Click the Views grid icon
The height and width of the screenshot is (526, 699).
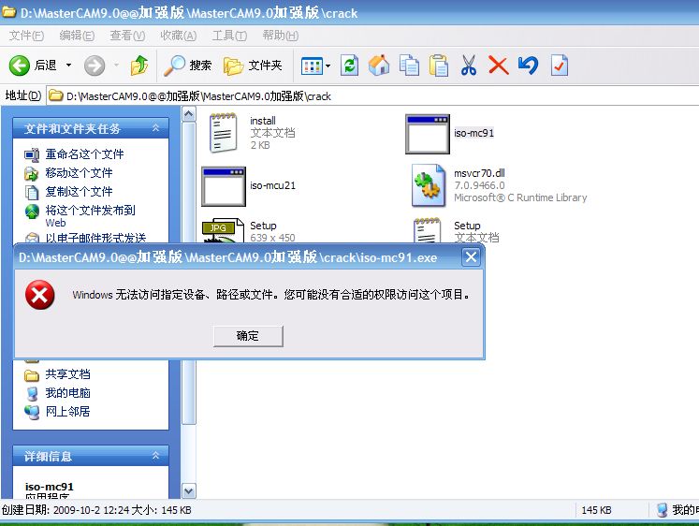[312, 66]
